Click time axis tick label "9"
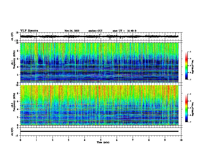 (x=165, y=140)
